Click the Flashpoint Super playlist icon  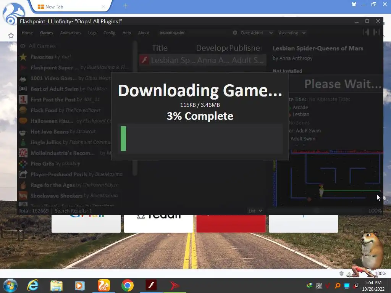23,68
